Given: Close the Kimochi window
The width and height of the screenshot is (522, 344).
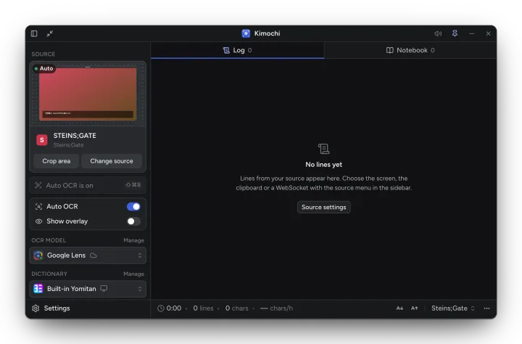Looking at the screenshot, I should [489, 33].
